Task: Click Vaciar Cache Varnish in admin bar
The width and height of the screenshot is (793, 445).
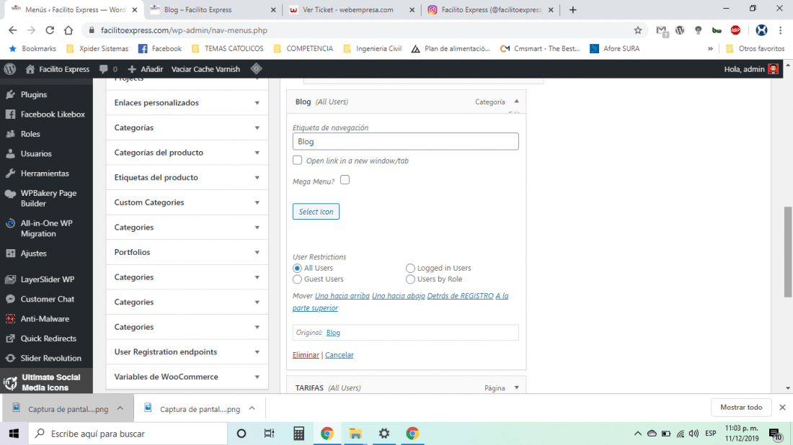Action: coord(205,69)
